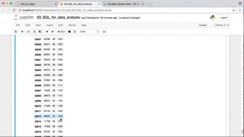Move selected cell down arrow
Viewport: 244px width, 137px height.
point(53,32)
